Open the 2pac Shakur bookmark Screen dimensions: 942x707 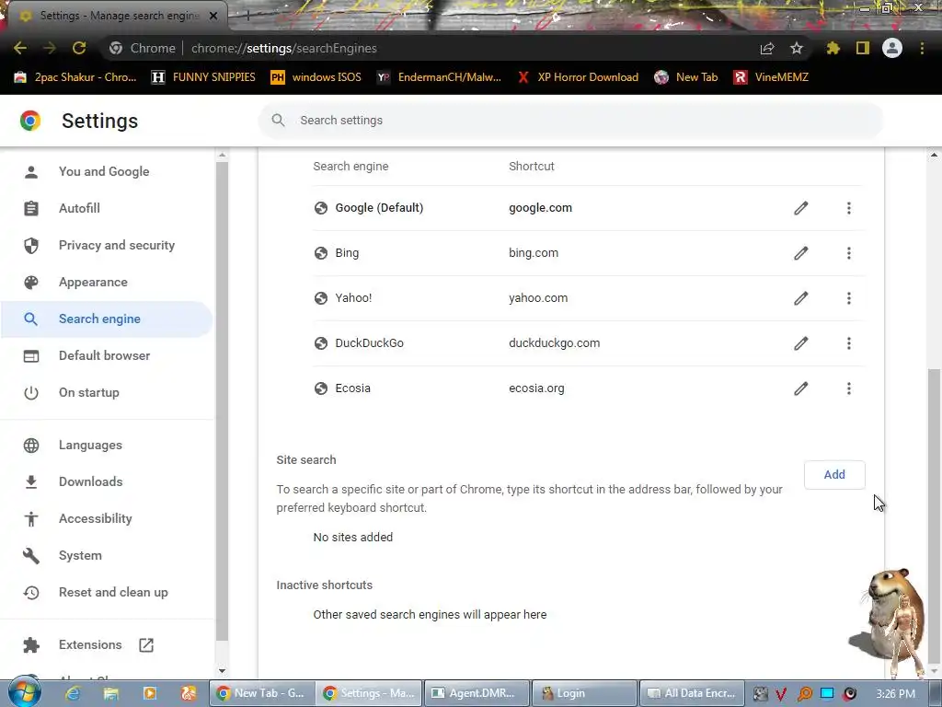(75, 77)
